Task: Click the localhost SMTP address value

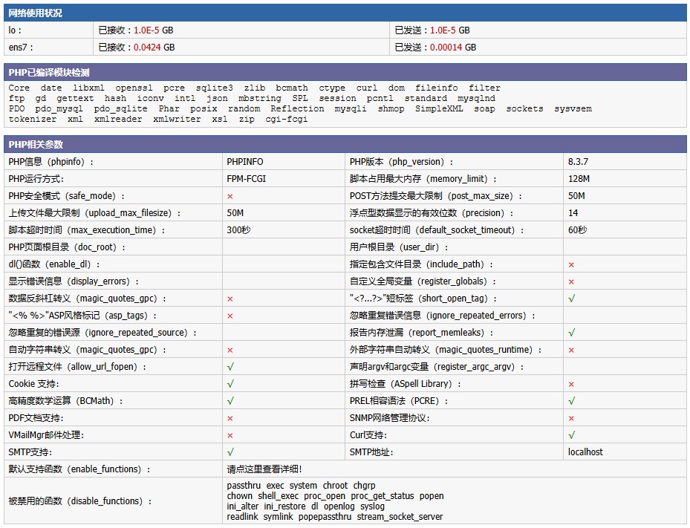Action: point(585,452)
